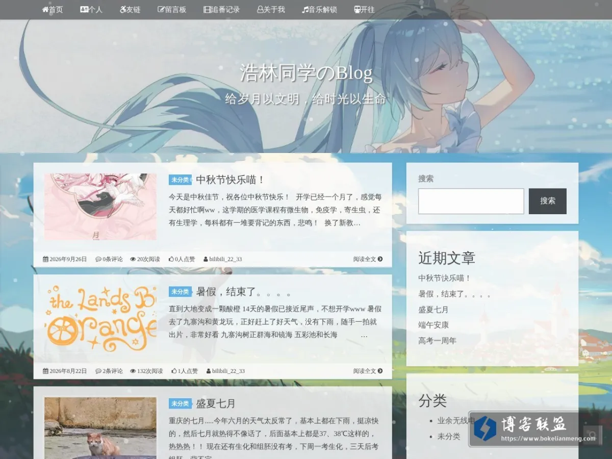The height and width of the screenshot is (459, 612).
Task: Click the 2026年9月26日 post date text
Action: click(68, 259)
